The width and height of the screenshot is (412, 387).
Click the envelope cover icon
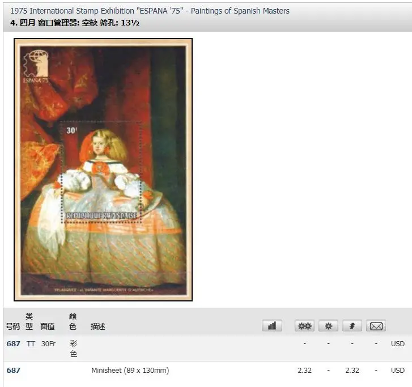point(376,326)
